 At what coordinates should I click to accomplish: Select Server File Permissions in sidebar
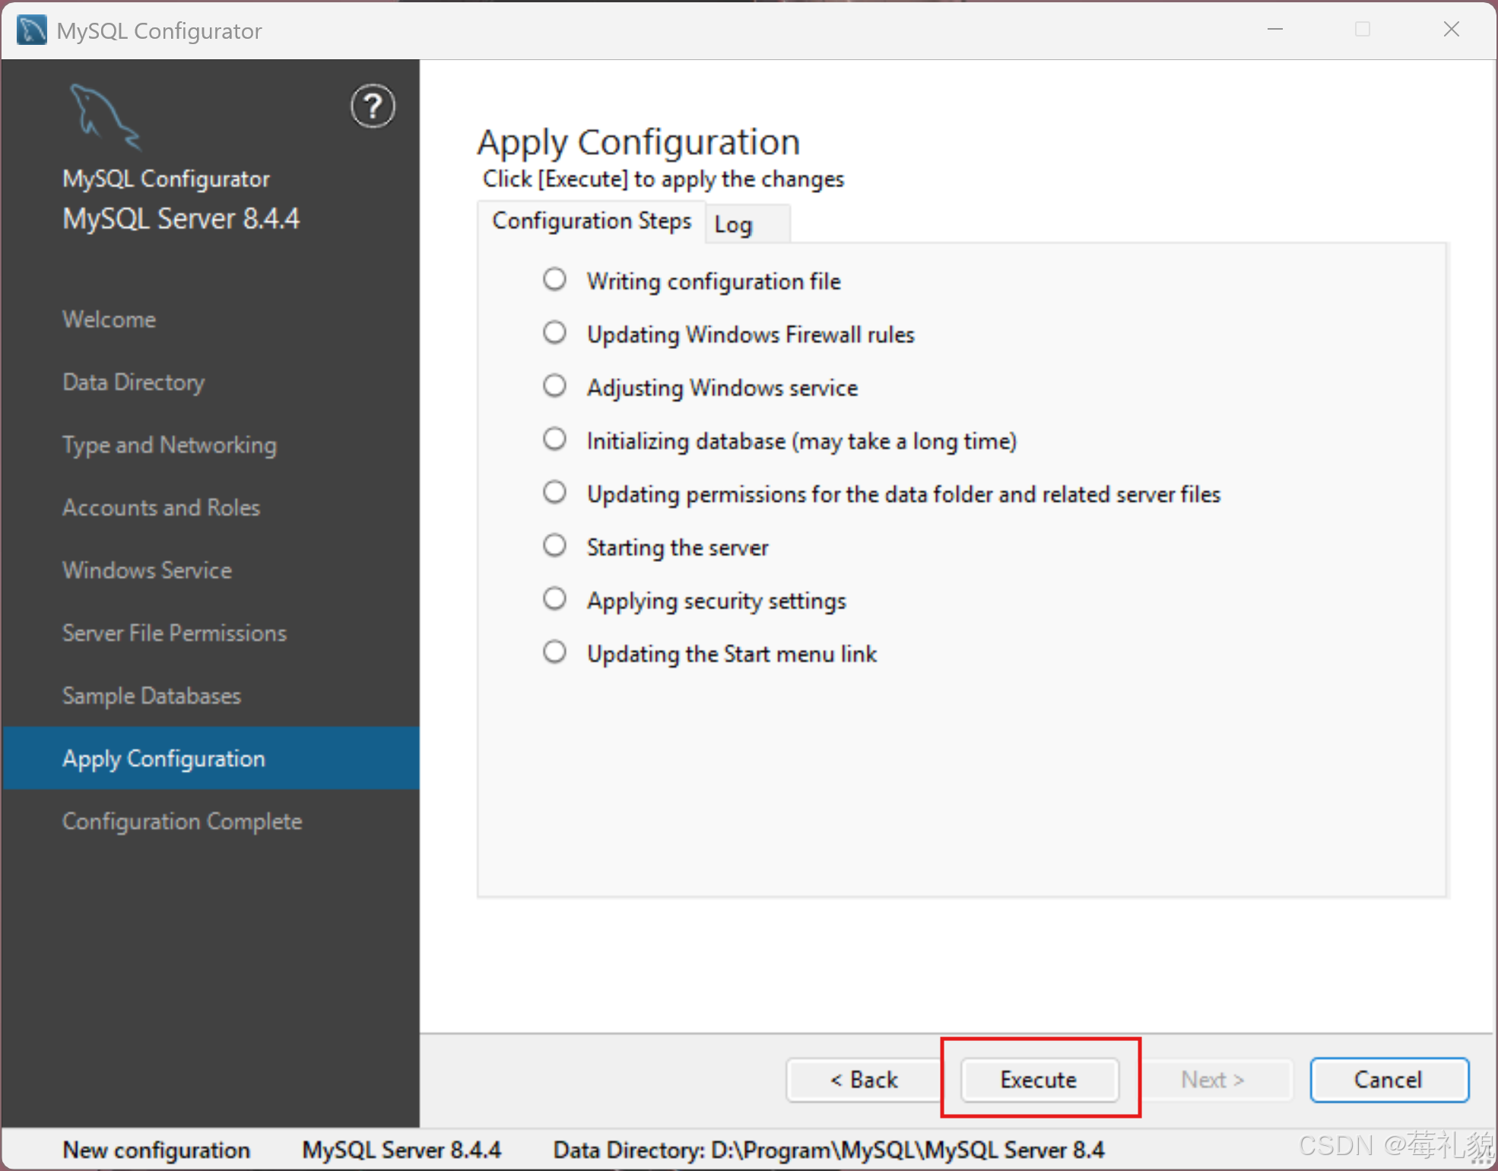pos(174,633)
